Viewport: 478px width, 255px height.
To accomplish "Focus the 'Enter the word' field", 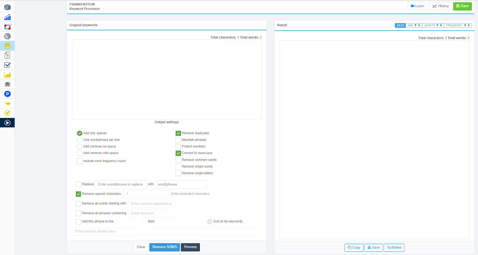I will [x=151, y=213].
